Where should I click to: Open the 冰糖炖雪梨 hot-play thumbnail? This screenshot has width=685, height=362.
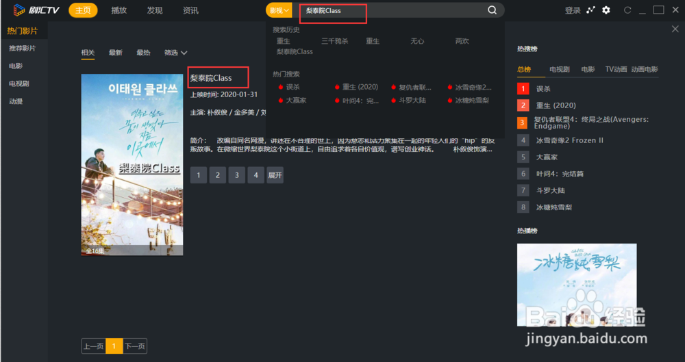click(x=577, y=285)
